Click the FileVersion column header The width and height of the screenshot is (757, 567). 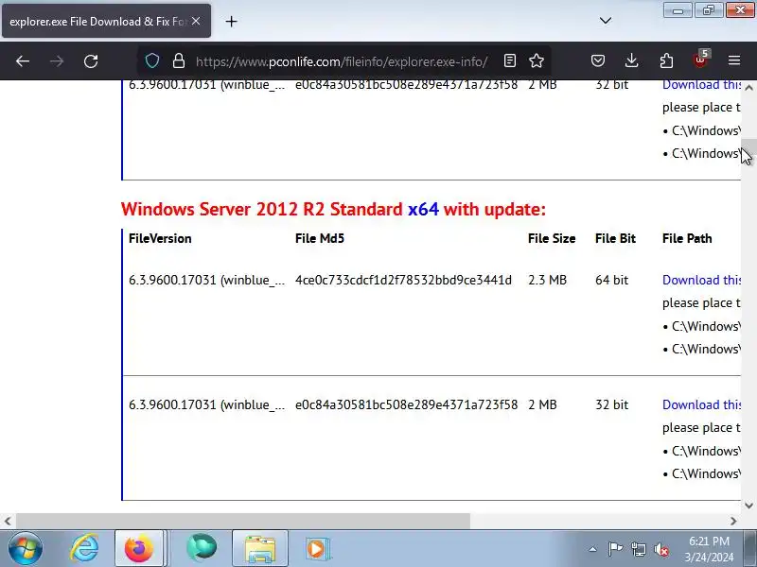[160, 239]
